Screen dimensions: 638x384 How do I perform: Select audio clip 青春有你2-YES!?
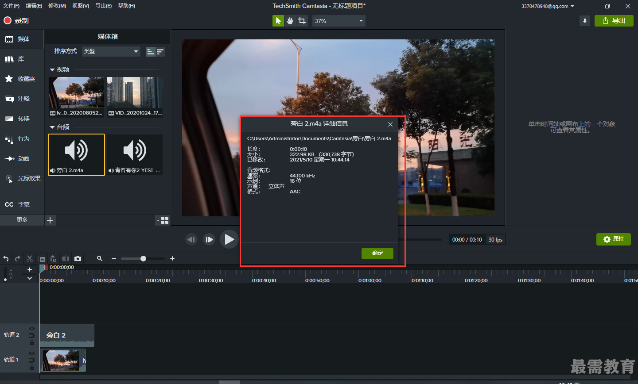pos(135,155)
